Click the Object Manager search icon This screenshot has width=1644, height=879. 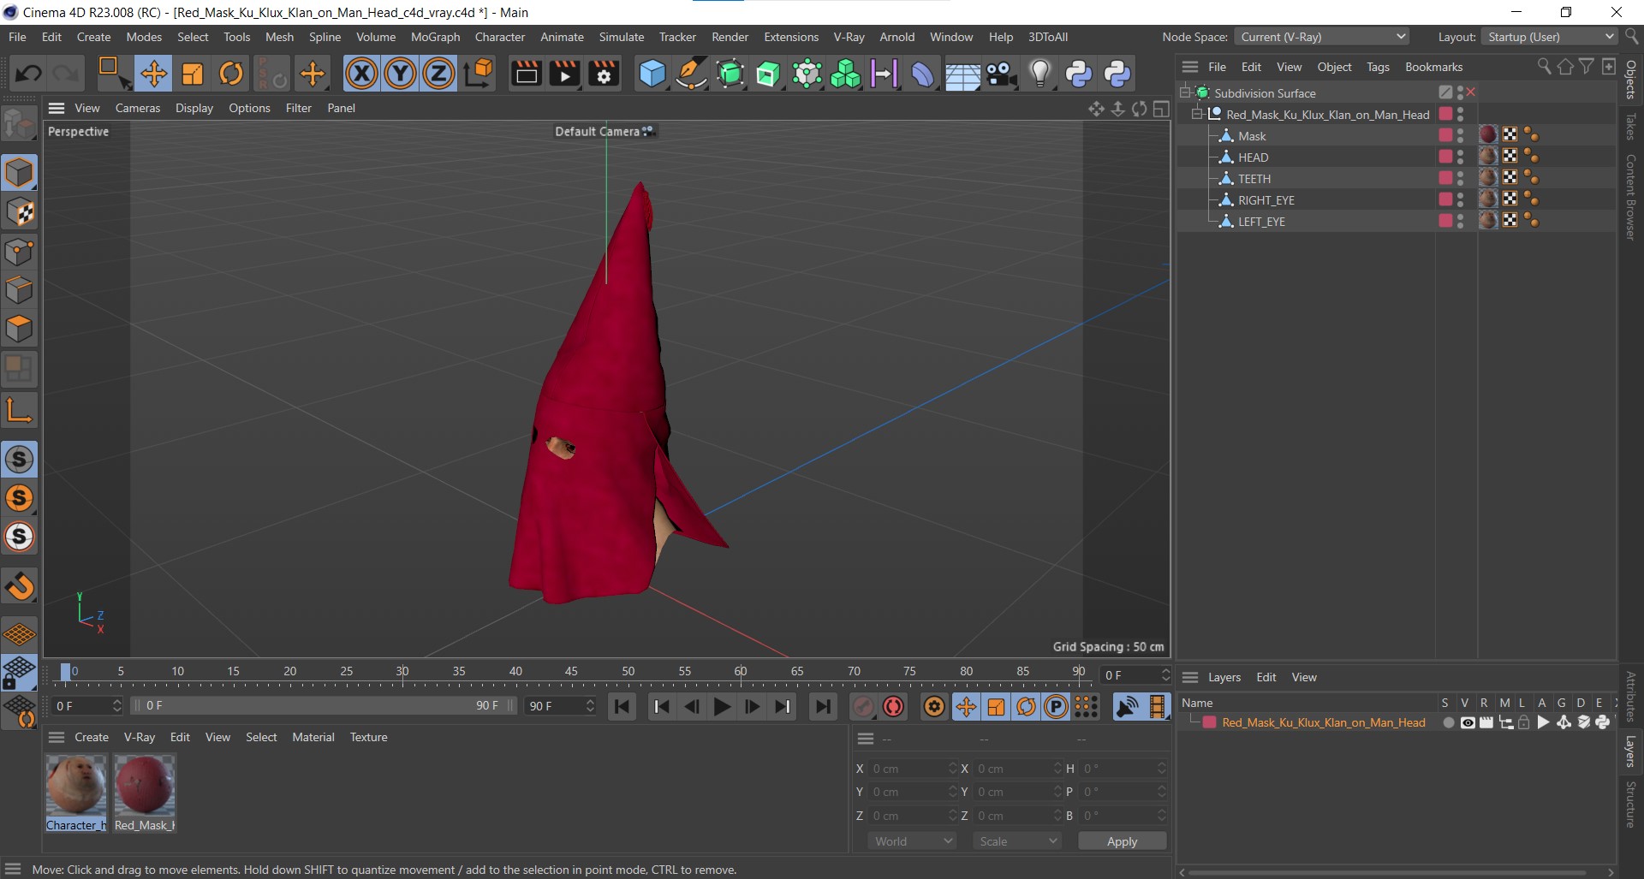[1544, 67]
